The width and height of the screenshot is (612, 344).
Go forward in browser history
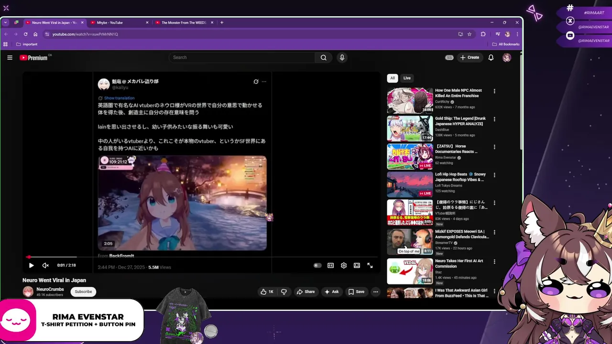tap(15, 34)
